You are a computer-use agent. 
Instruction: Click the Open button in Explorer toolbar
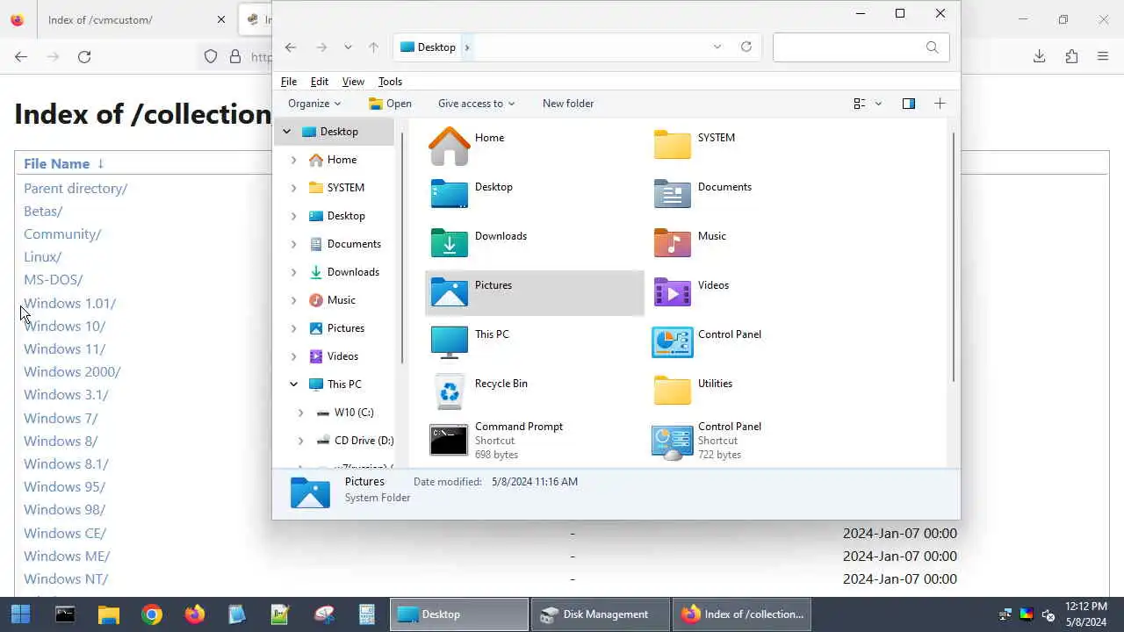pyautogui.click(x=390, y=104)
